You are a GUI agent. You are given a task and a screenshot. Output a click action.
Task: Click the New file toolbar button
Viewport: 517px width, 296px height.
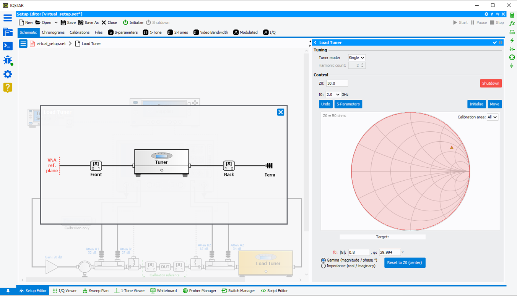26,23
